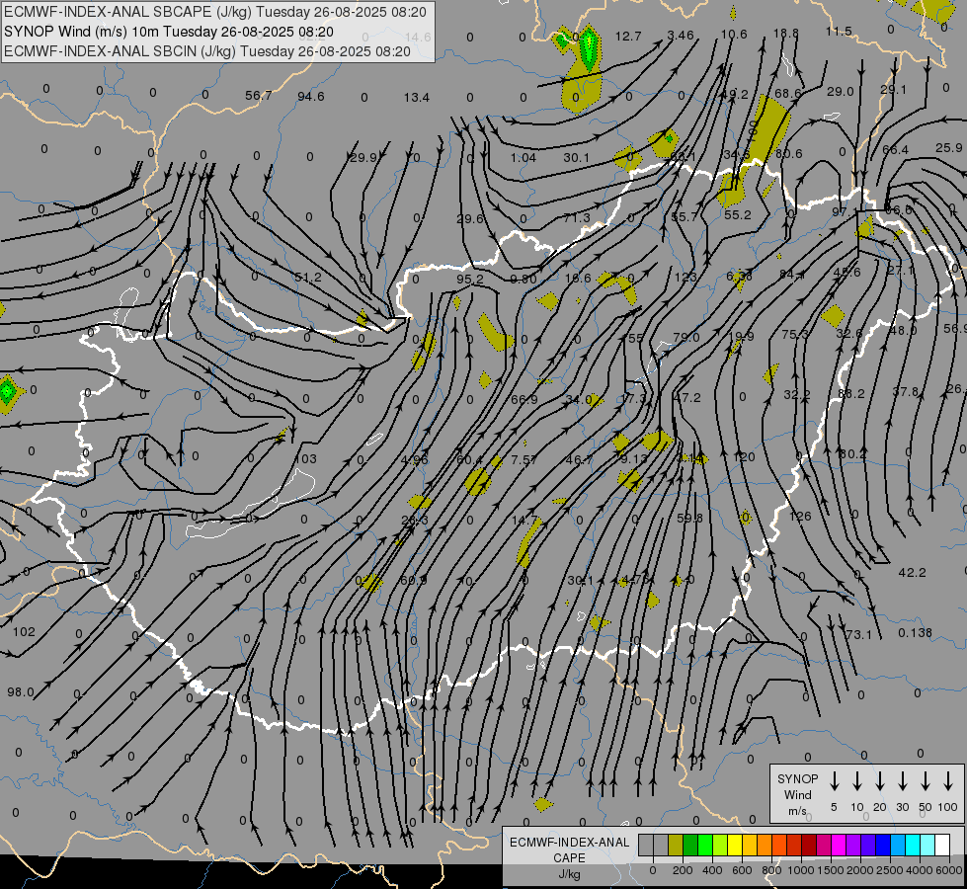
Task: Select the bright magenta CAPE legend swatch
Action: tap(839, 845)
